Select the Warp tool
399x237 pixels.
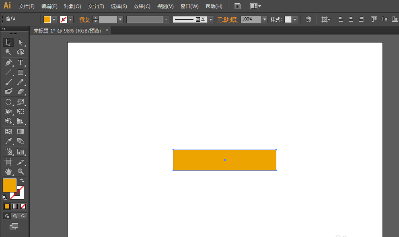point(8,111)
